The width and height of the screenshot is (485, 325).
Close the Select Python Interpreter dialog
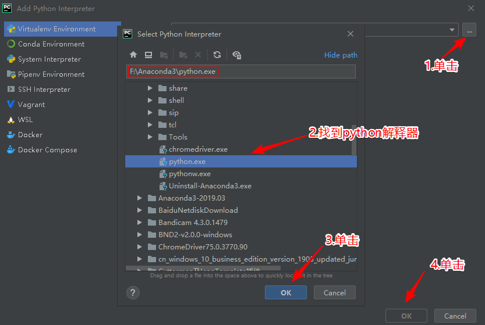click(x=351, y=34)
